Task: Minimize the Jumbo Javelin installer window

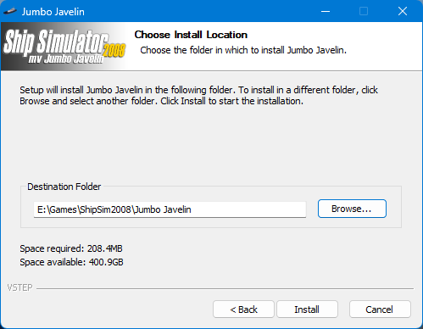Action: [326, 12]
